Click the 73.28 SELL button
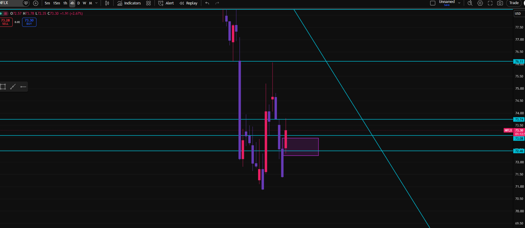 pyautogui.click(x=5, y=22)
